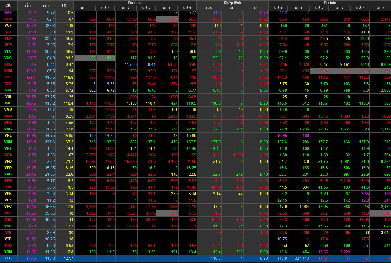Select stock ticker VPK
This screenshot has width=391, height=263.
(8, 194)
